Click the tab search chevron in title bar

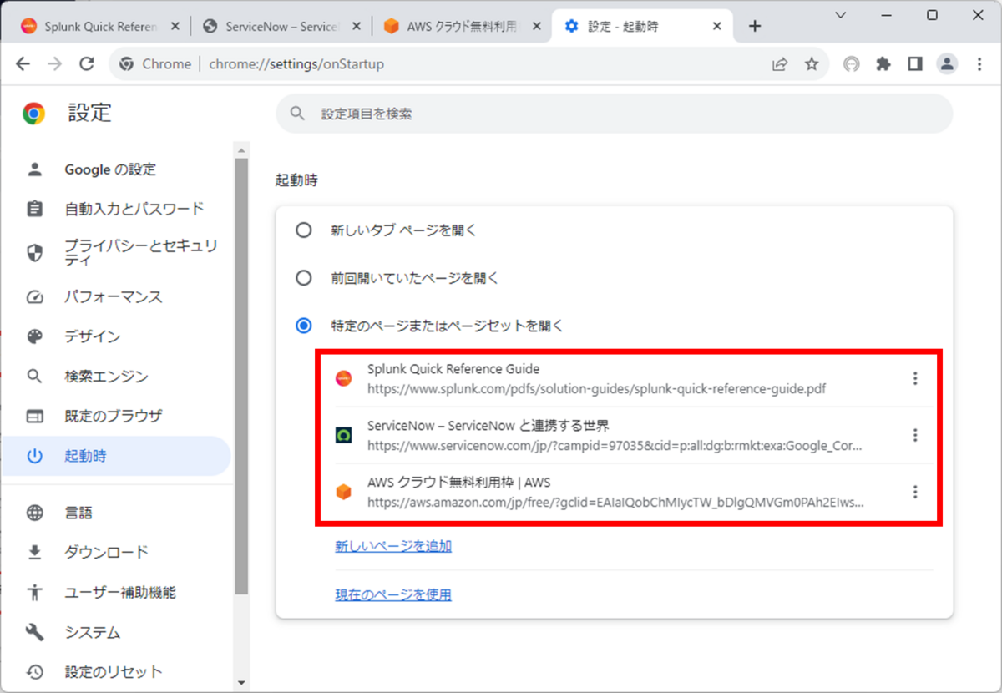(842, 14)
